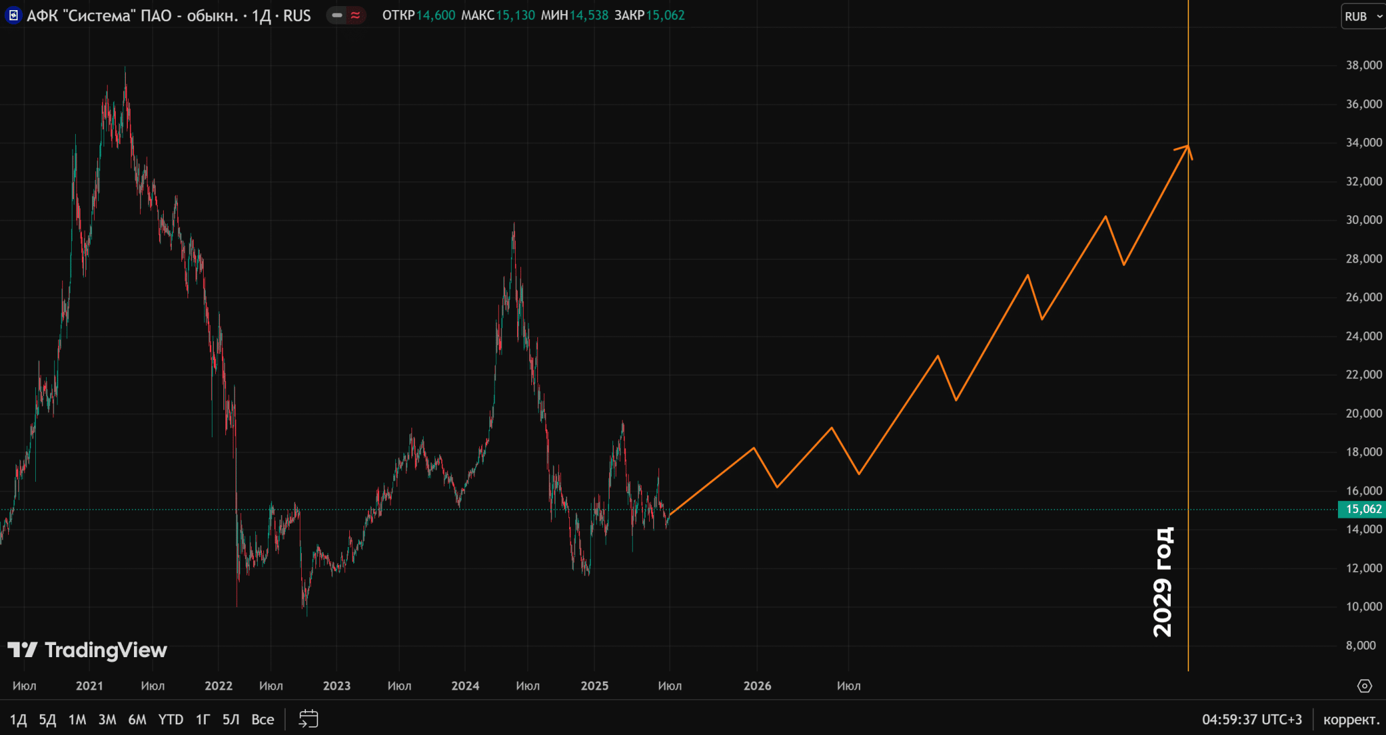Select the 1Д time range

coord(18,719)
